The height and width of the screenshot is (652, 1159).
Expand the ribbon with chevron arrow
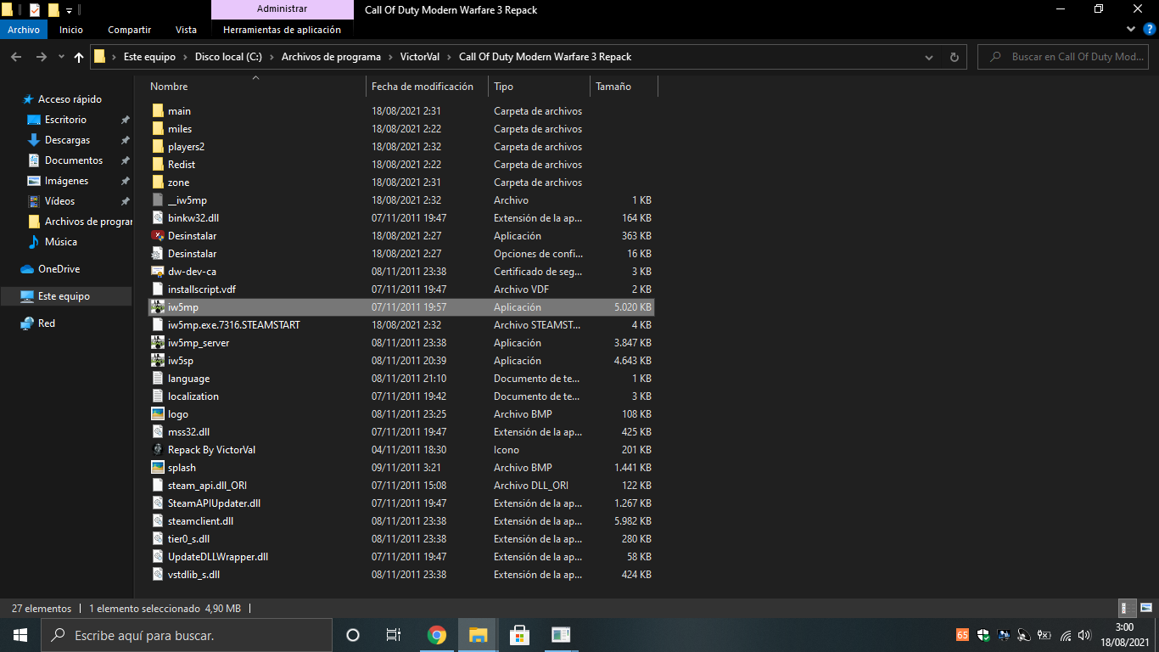pyautogui.click(x=1130, y=29)
